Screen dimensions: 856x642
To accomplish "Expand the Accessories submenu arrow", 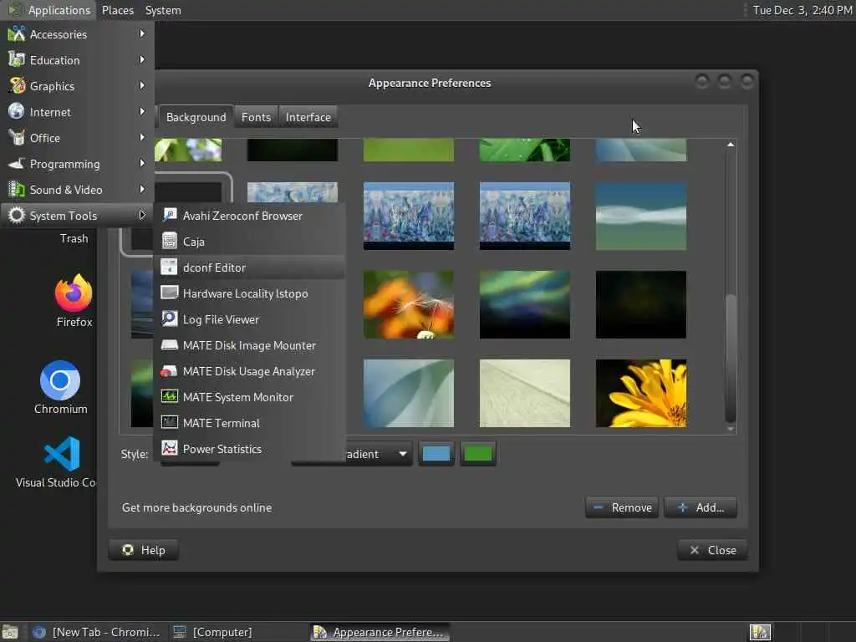I will click(142, 33).
